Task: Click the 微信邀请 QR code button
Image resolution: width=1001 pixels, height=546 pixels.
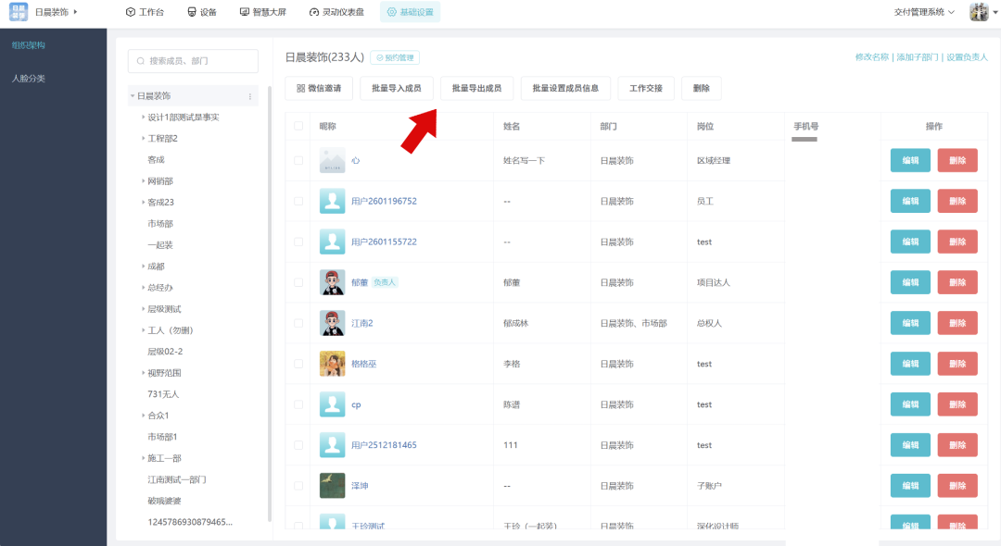Action: pyautogui.click(x=319, y=88)
